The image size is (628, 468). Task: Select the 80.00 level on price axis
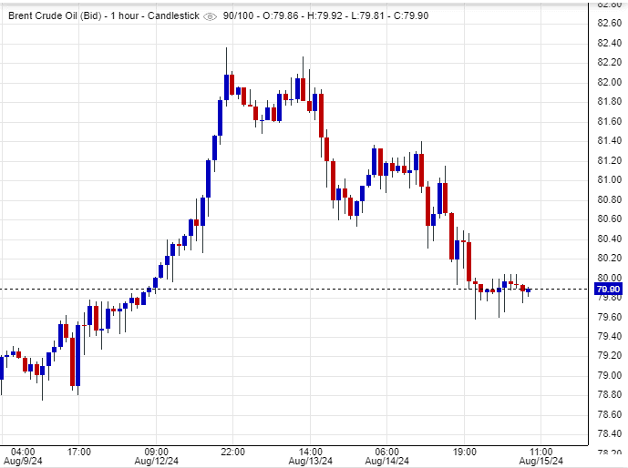tap(608, 278)
